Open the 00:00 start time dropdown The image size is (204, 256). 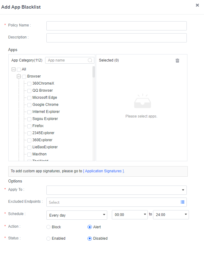pos(130,215)
